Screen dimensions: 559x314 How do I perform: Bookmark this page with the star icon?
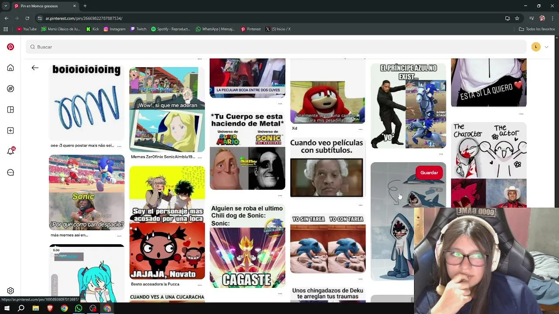(x=517, y=18)
